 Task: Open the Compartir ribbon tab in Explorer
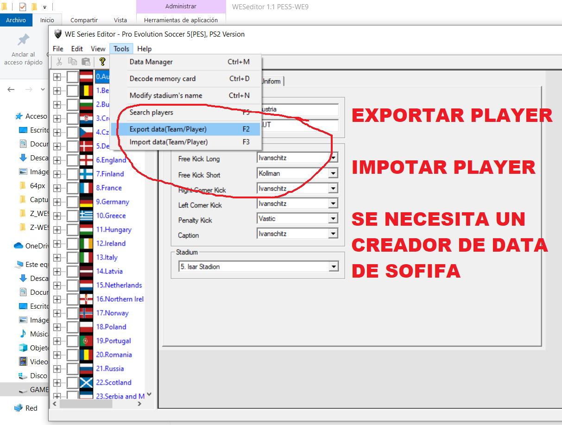pos(84,20)
